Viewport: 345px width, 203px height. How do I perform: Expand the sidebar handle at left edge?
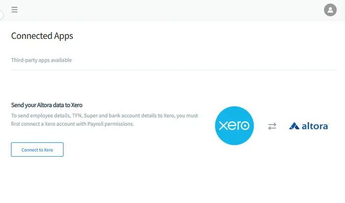coord(1,15)
